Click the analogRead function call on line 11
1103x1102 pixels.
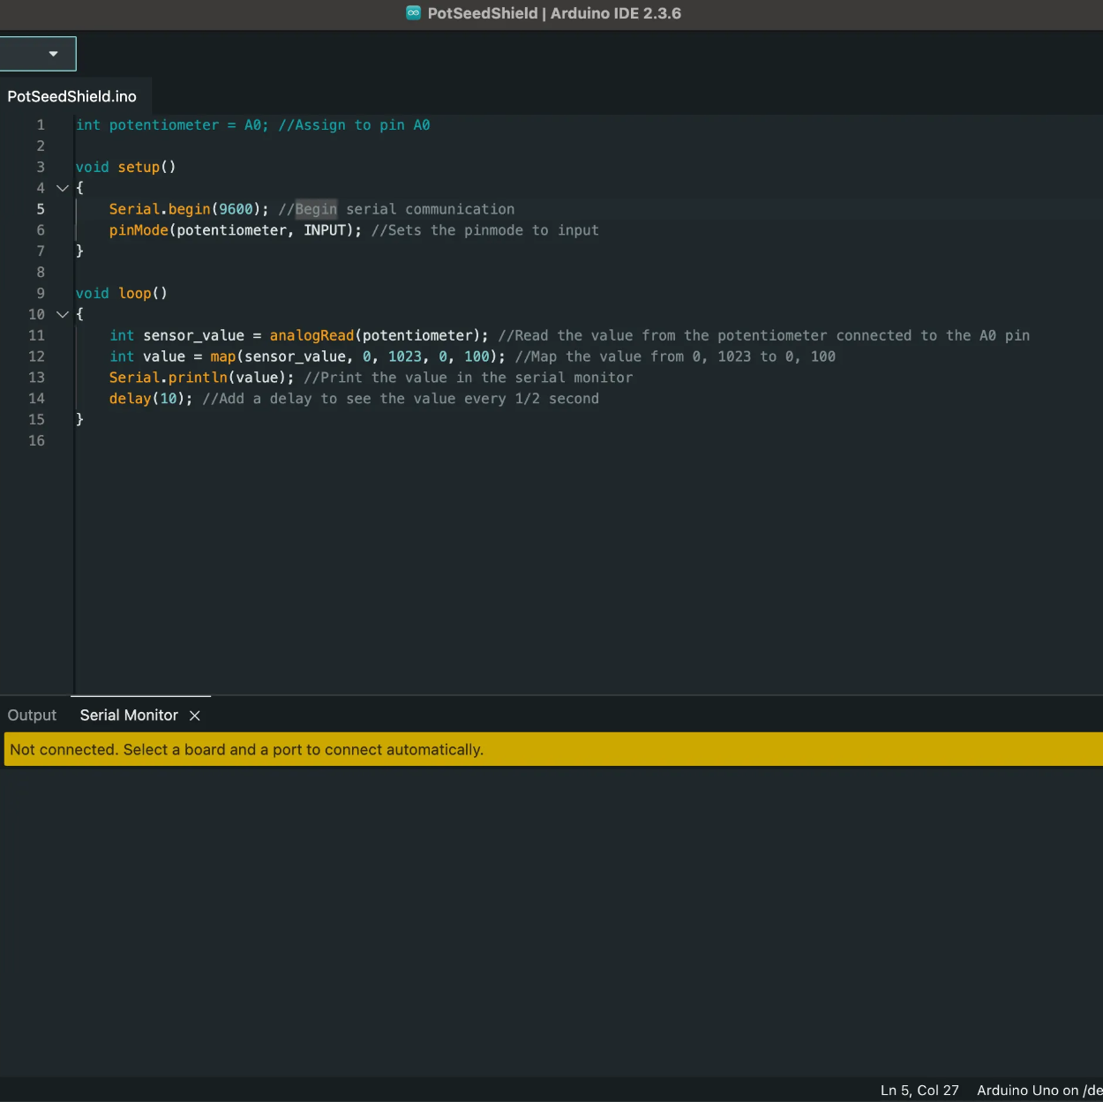[311, 335]
